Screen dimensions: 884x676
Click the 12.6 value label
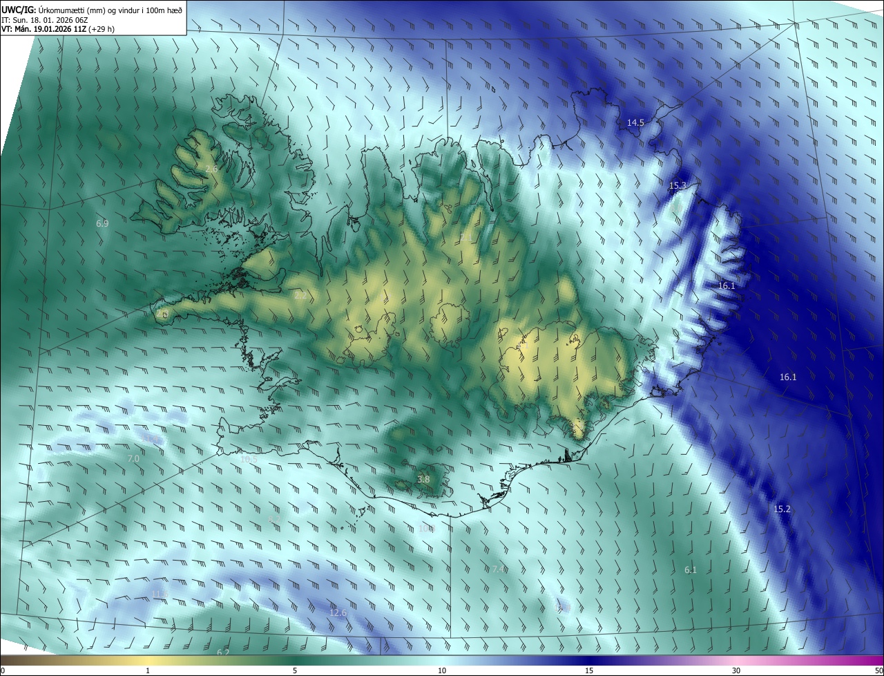coord(338,612)
